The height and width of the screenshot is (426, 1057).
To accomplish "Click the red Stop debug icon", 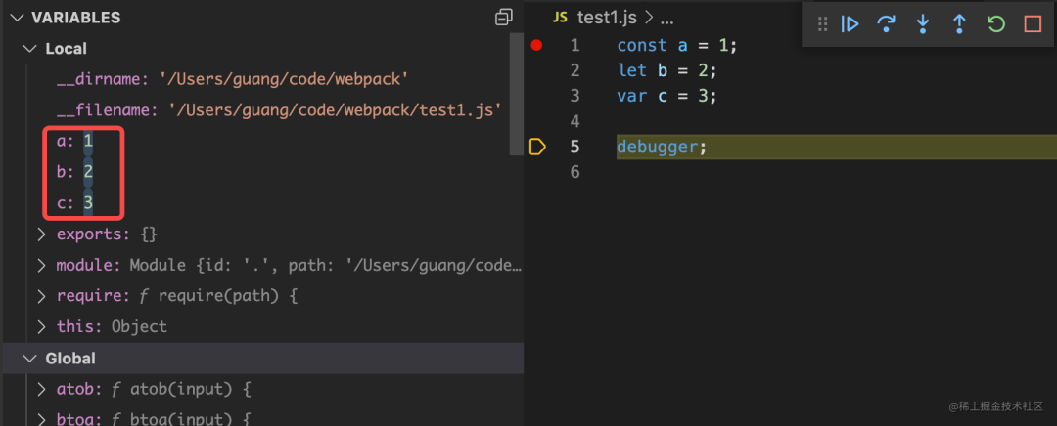I will click(x=1033, y=24).
